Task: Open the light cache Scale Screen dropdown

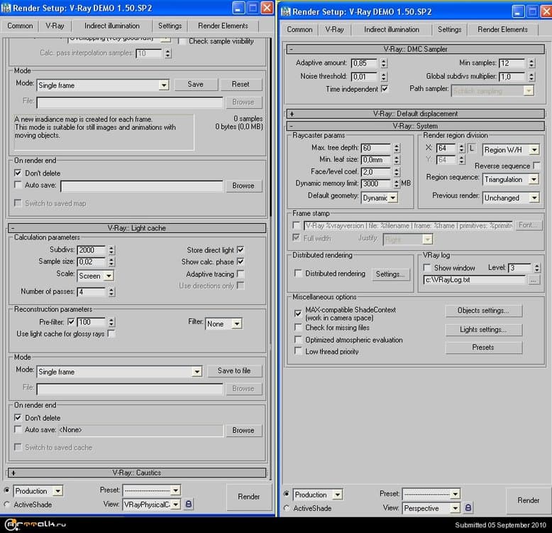Action: click(95, 276)
